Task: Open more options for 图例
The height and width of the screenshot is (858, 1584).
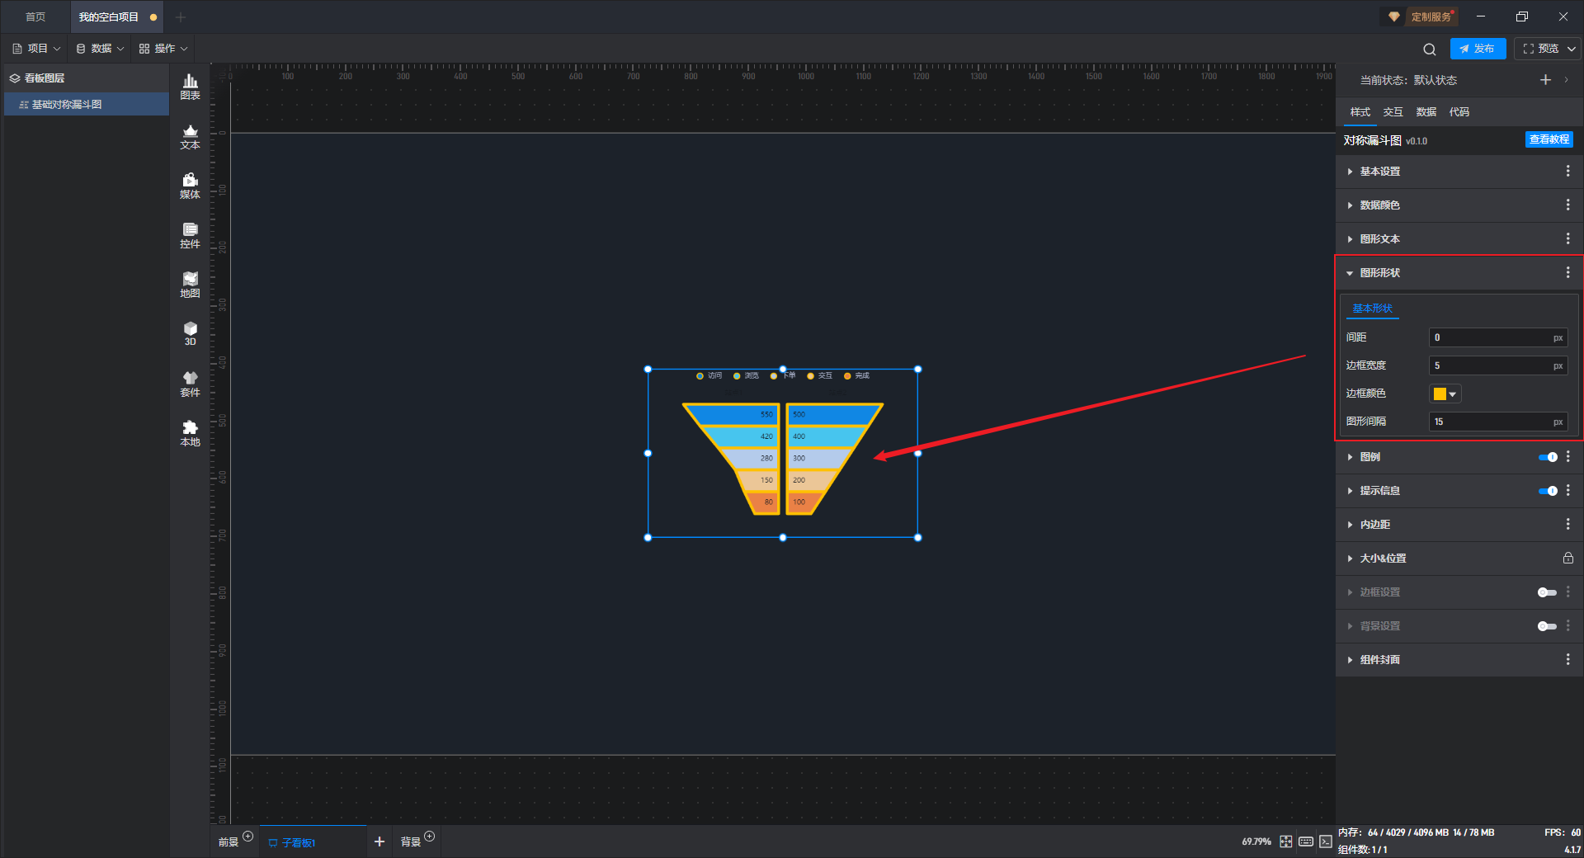Action: point(1567,456)
